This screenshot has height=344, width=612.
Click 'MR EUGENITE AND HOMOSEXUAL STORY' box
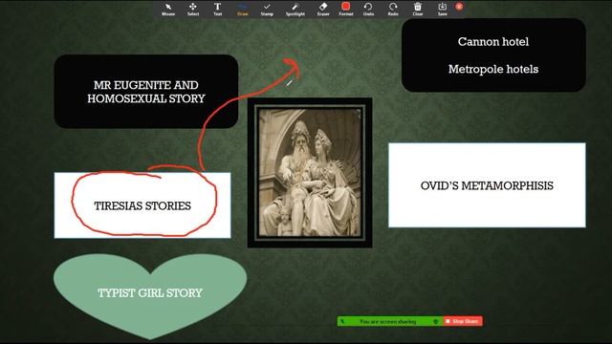coord(146,92)
